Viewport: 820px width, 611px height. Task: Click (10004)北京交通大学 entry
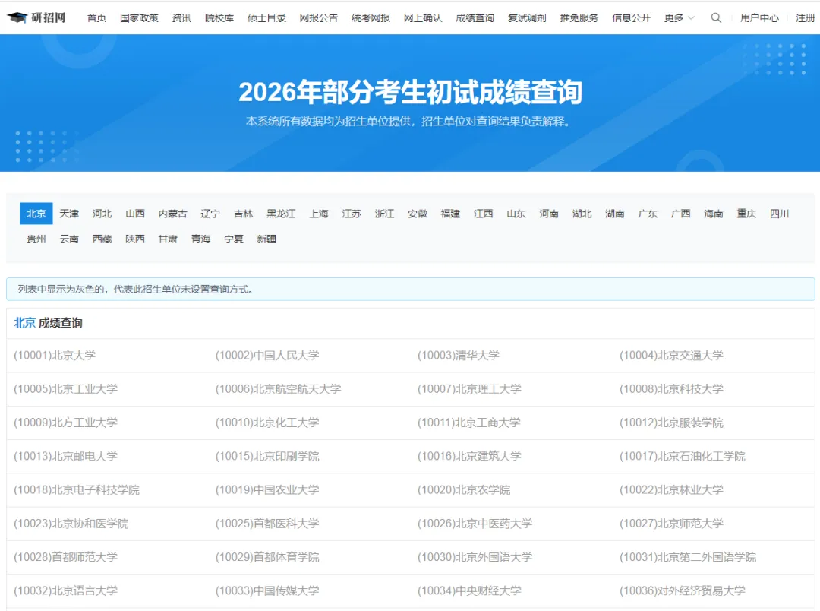pos(671,355)
